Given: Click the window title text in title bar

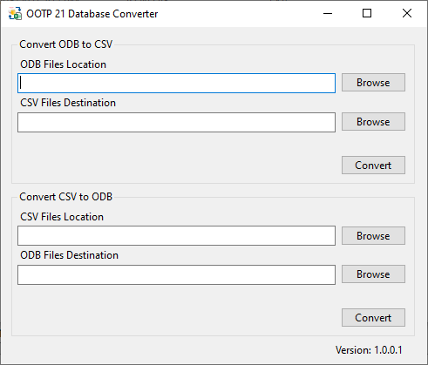Looking at the screenshot, I should click(92, 14).
